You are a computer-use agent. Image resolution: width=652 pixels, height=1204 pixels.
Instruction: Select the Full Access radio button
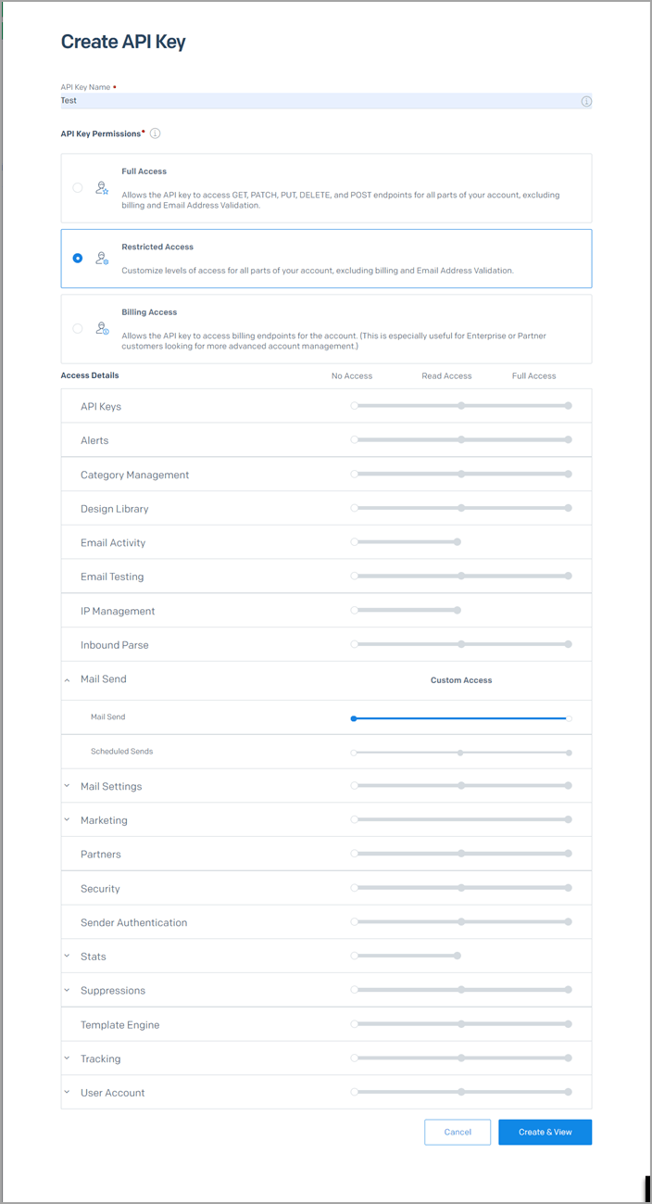point(78,187)
